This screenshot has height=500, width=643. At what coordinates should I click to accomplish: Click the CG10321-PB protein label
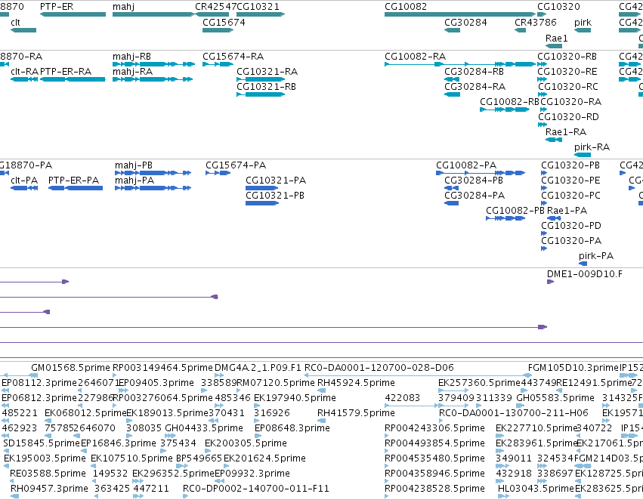pyautogui.click(x=275, y=196)
